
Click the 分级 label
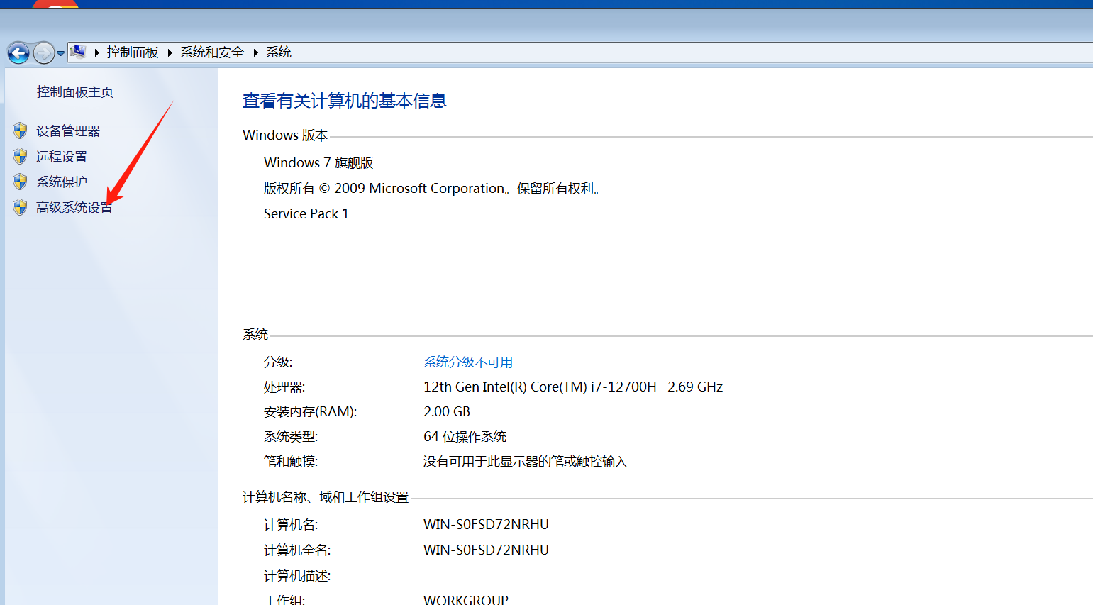click(278, 362)
